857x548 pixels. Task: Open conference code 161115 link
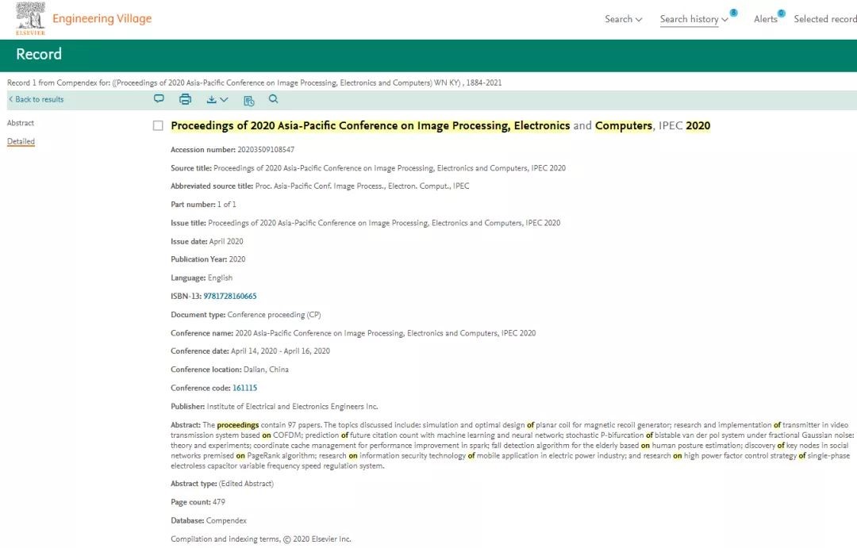pyautogui.click(x=245, y=388)
